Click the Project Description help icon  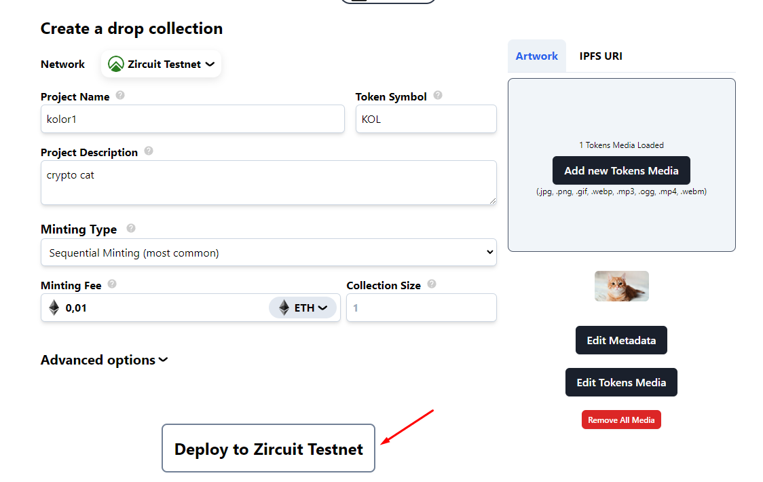(x=149, y=151)
